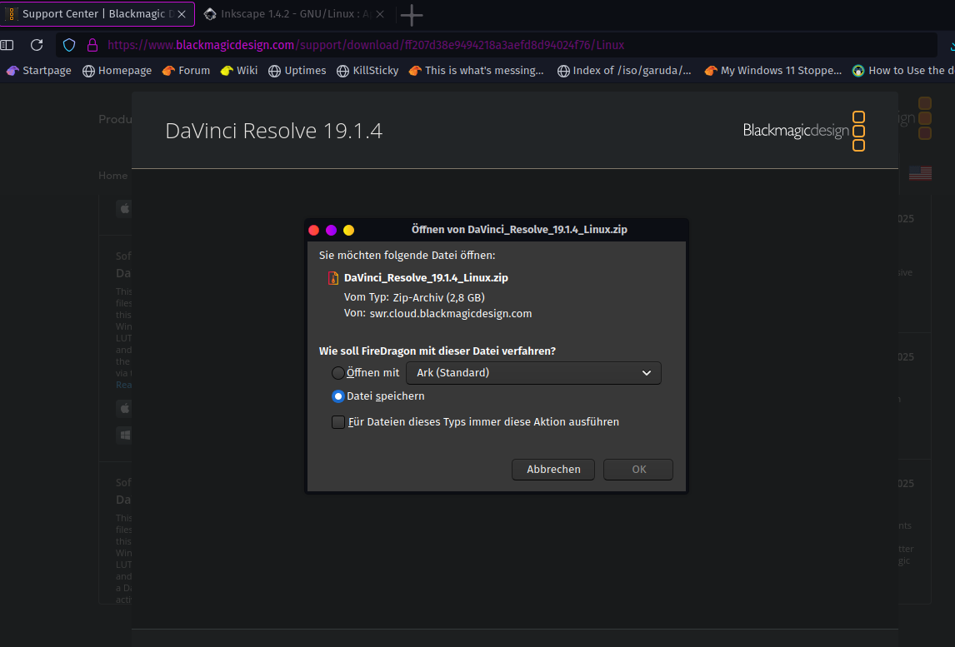955x647 pixels.
Task: Open the Wiki bookmark
Action: tap(239, 71)
